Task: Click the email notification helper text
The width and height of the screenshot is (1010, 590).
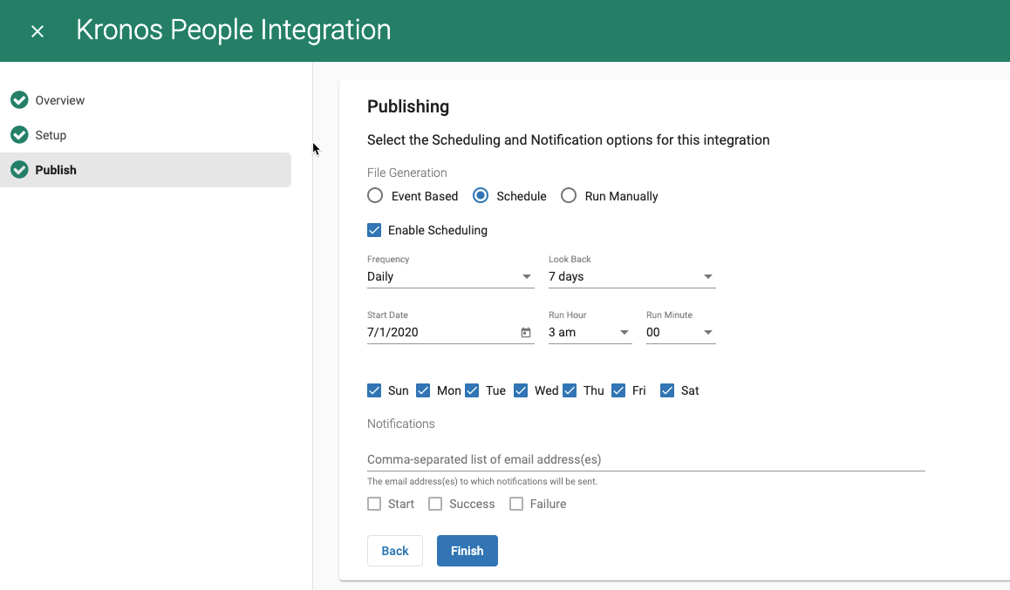Action: (482, 481)
